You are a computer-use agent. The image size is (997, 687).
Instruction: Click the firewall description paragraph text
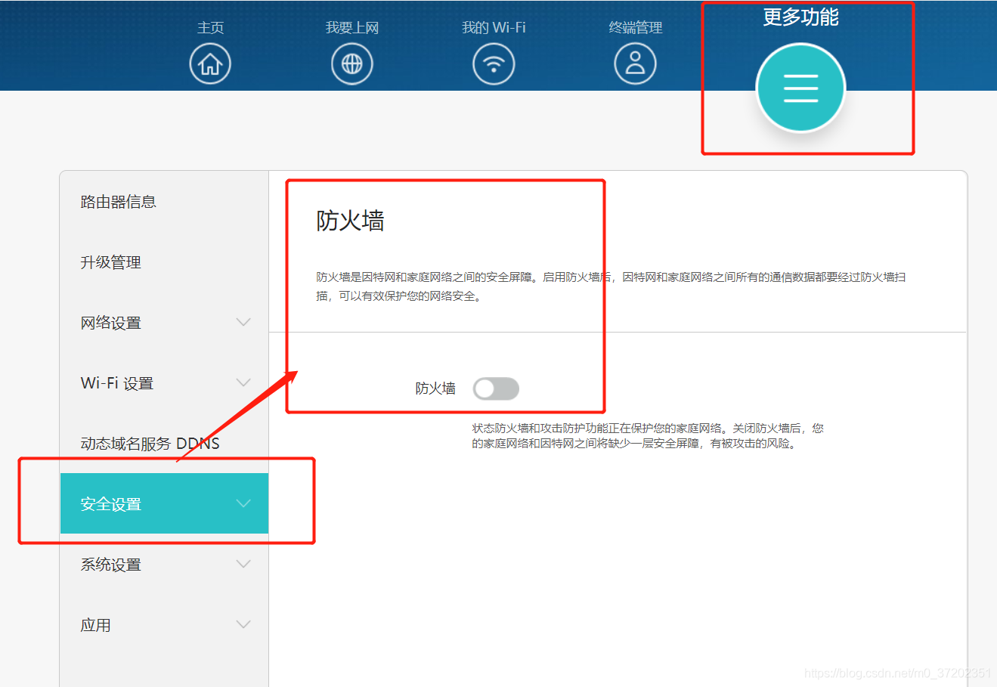coord(611,286)
